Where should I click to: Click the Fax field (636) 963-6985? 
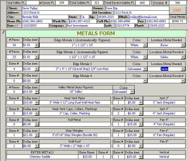(x=157, y=21)
